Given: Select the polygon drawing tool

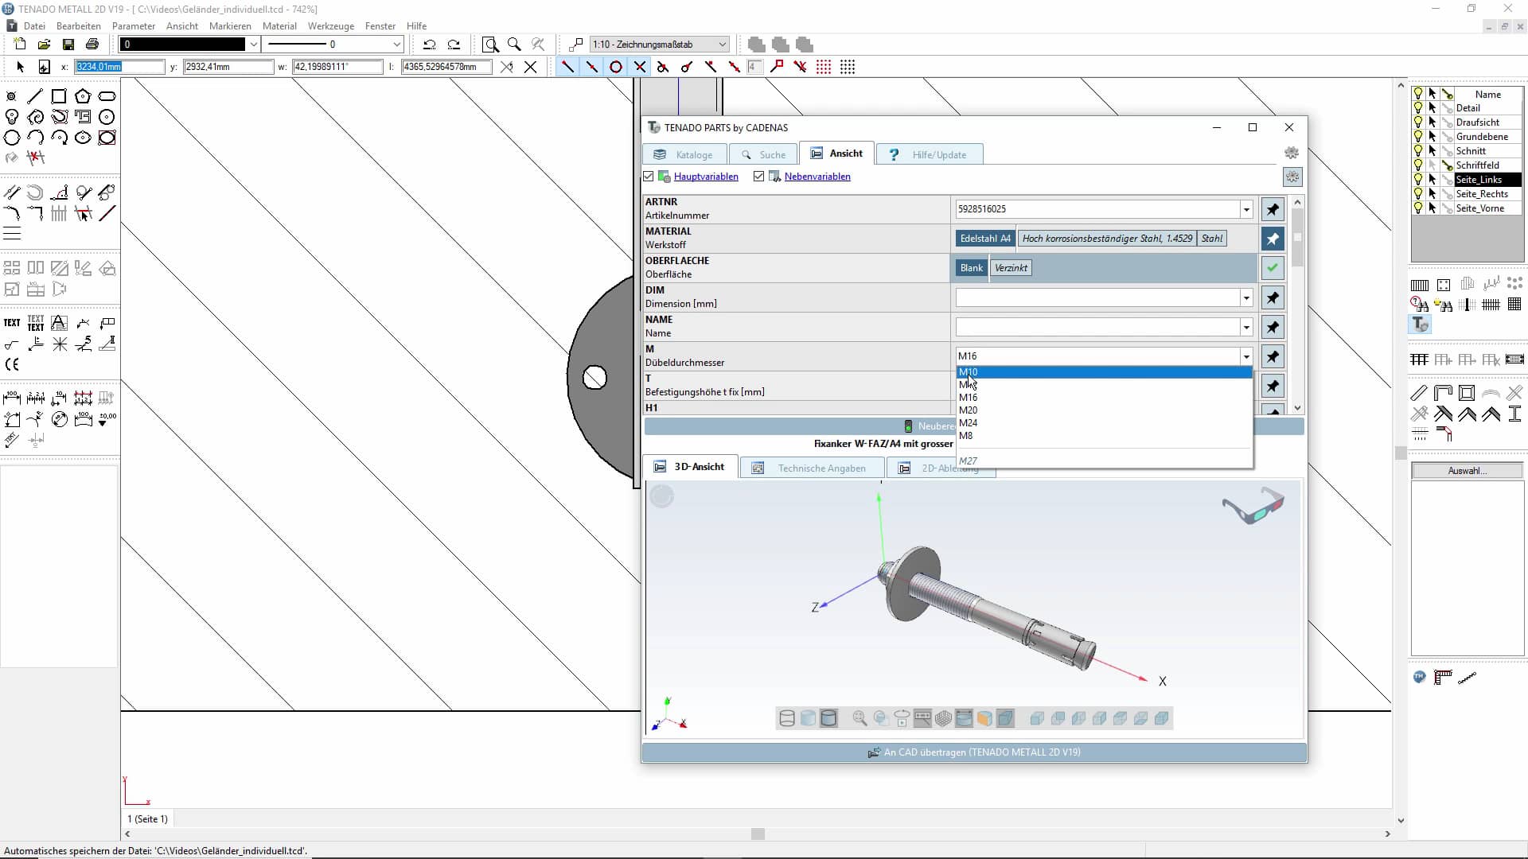Looking at the screenshot, I should pyautogui.click(x=83, y=96).
